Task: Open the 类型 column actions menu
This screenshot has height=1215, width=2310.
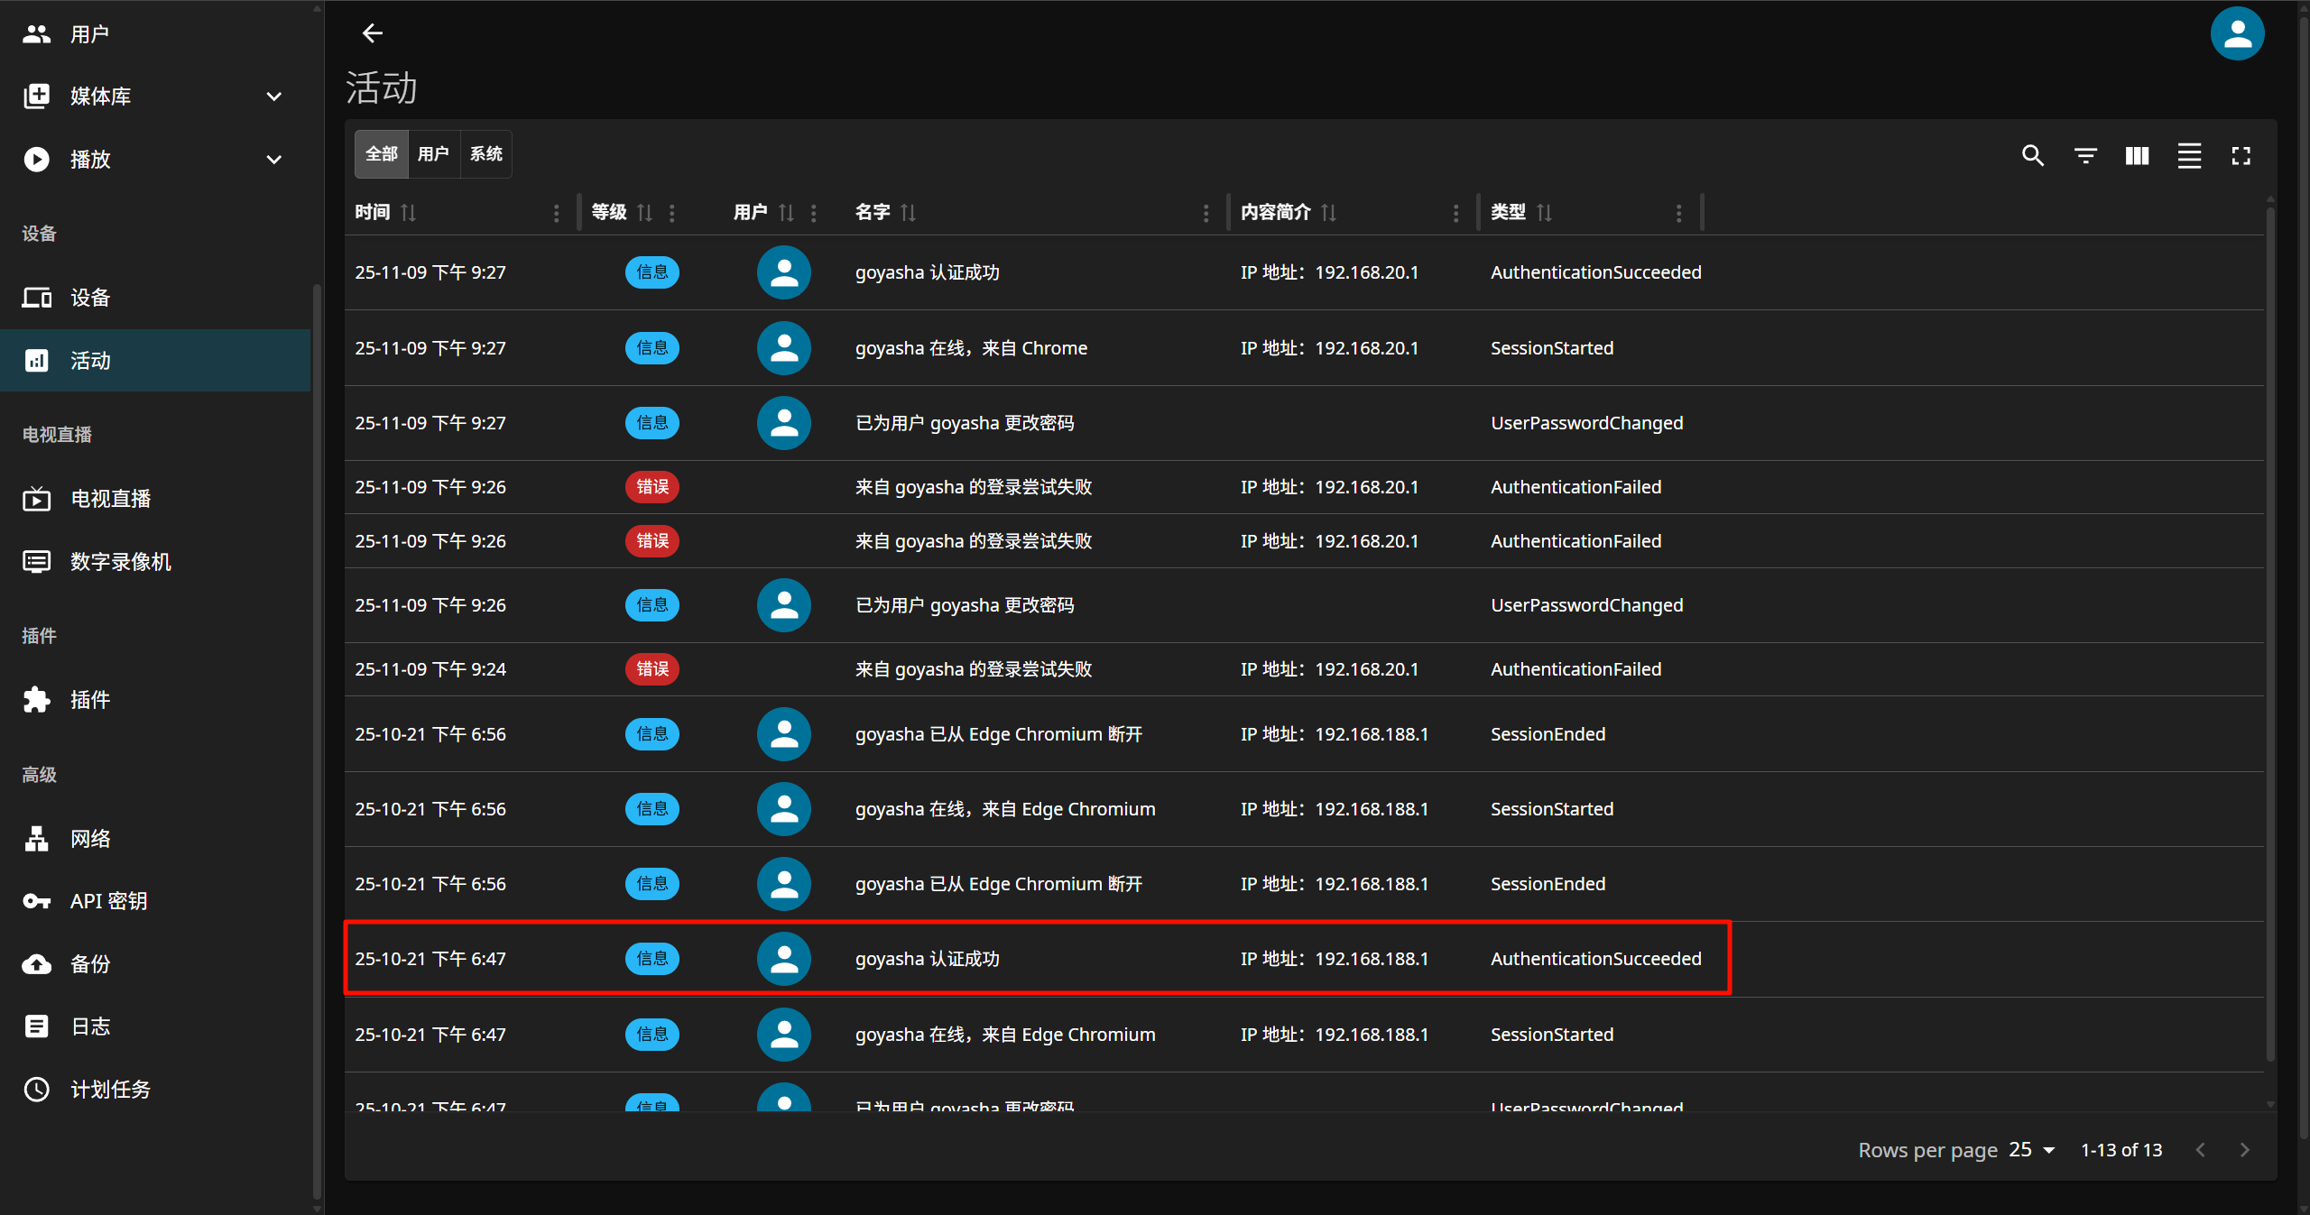Action: click(1678, 213)
